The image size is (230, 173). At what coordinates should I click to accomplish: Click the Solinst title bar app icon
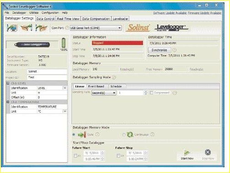coord(5,6)
